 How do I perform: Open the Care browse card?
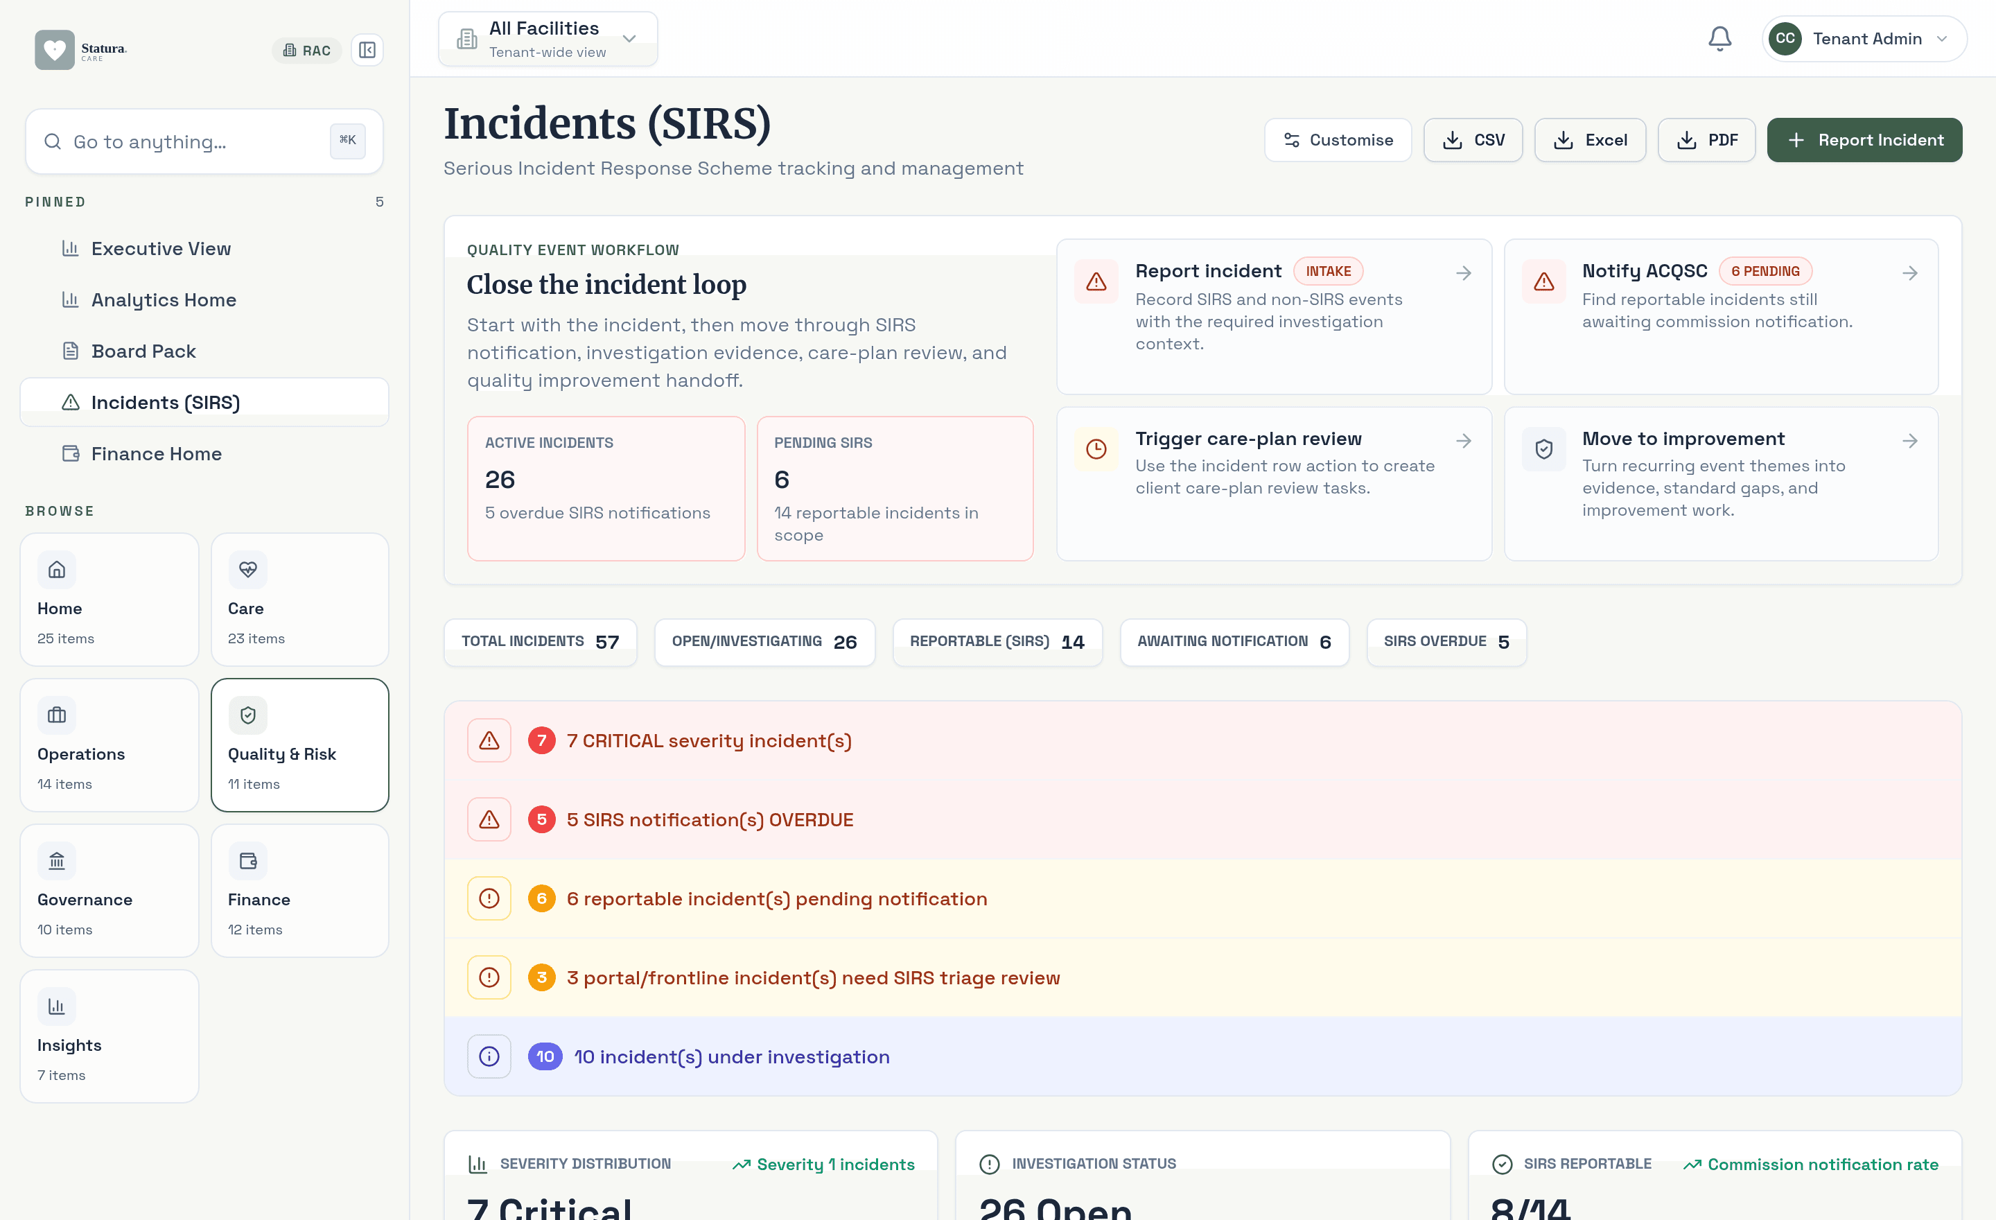point(299,600)
